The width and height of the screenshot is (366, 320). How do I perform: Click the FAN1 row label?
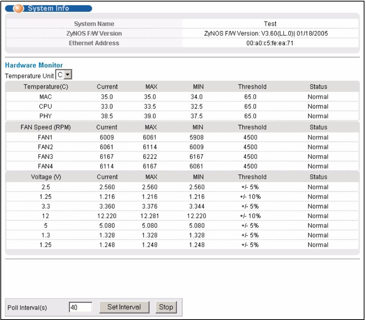[46, 137]
